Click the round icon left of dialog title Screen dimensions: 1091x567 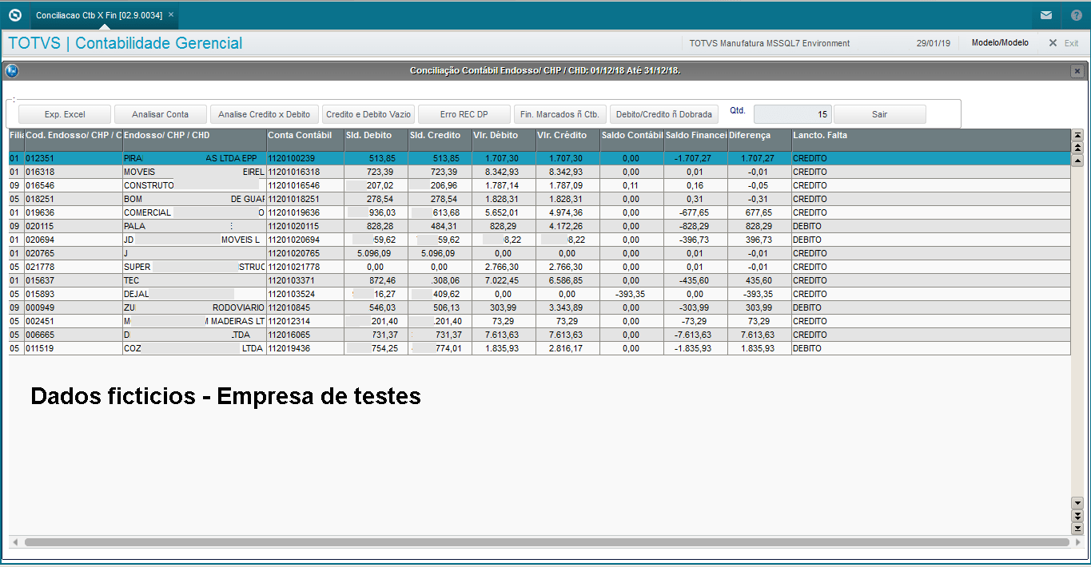click(12, 71)
